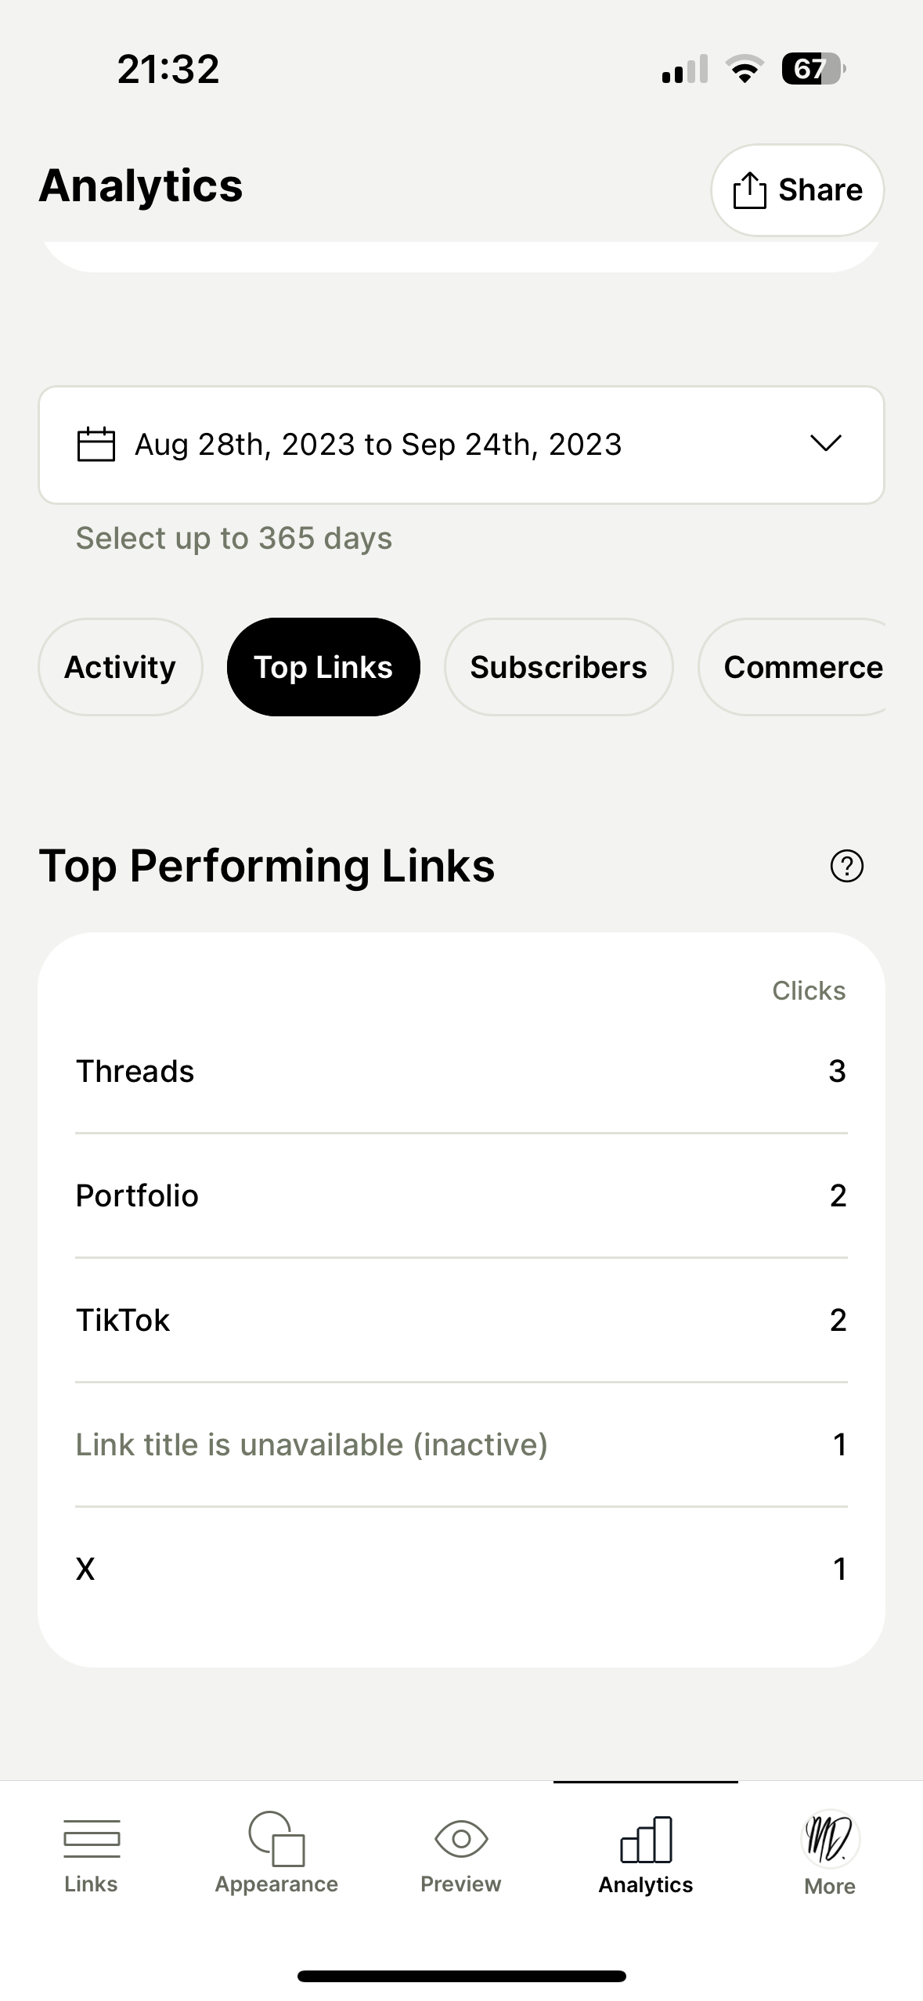Viewport: 923px width, 2001px height.
Task: Select the Top Links tab
Action: (323, 667)
